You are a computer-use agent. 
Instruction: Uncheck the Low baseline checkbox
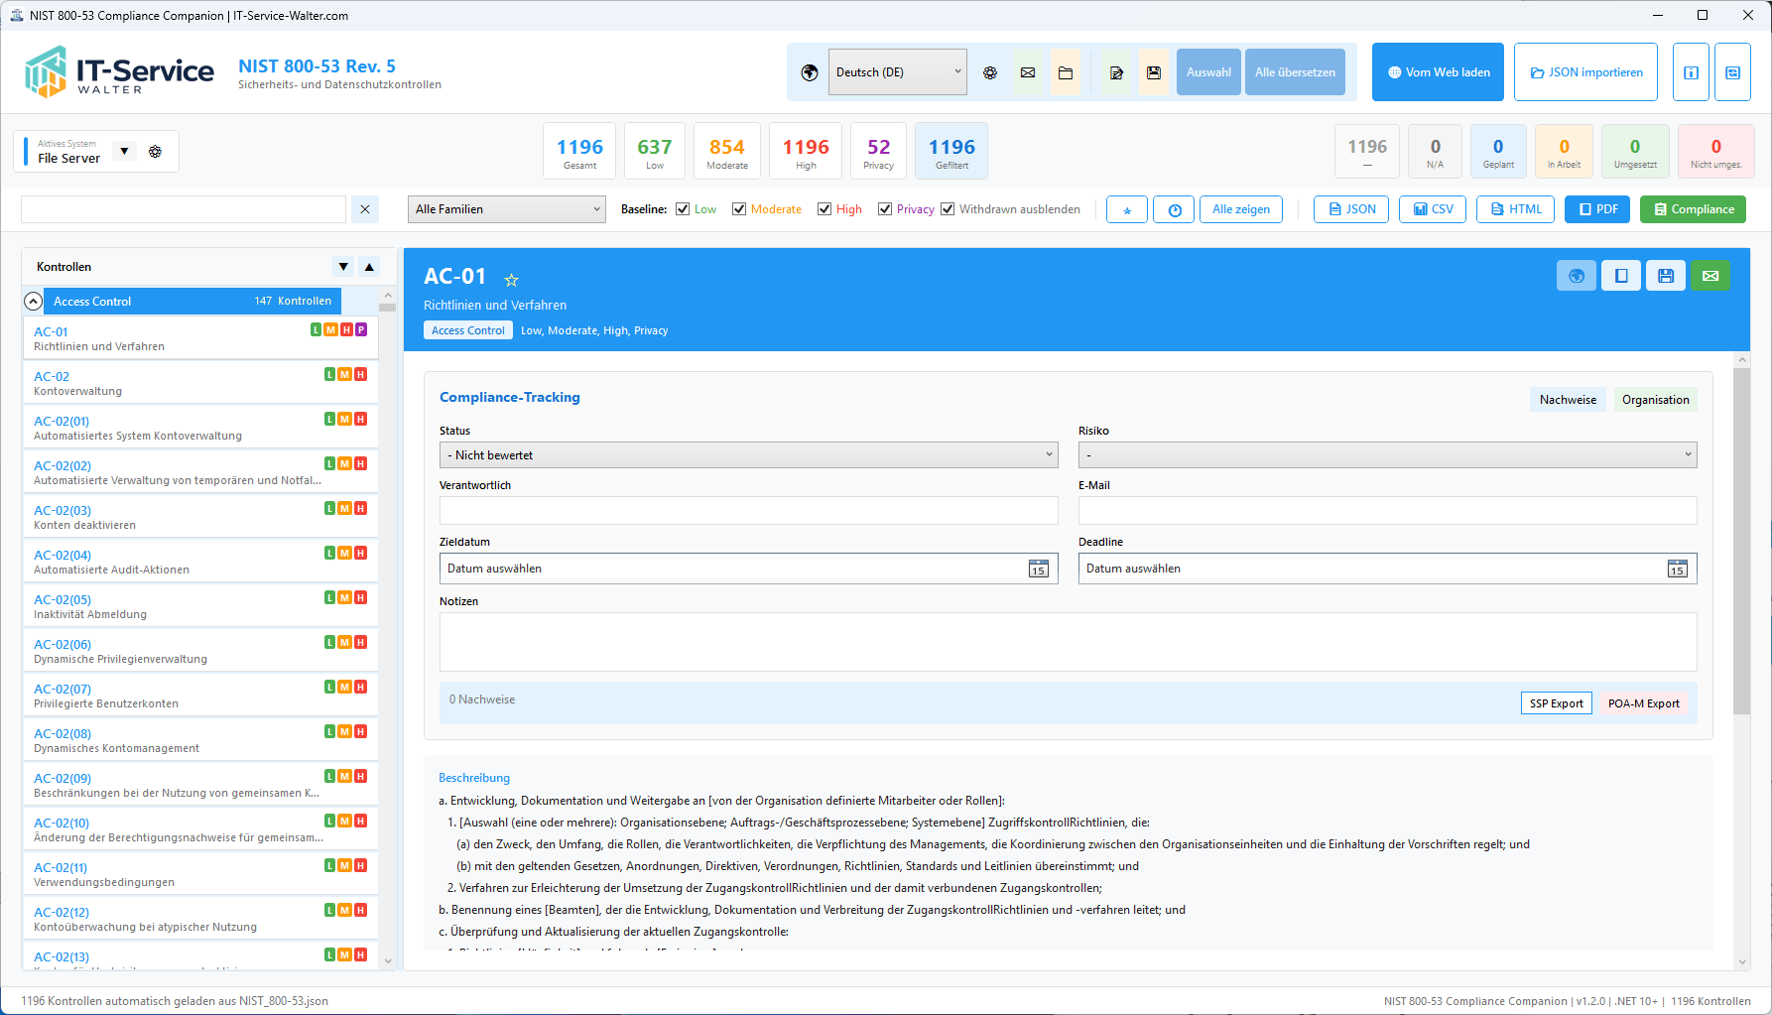click(x=683, y=209)
